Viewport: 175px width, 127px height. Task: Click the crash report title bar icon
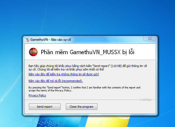pos(27,40)
